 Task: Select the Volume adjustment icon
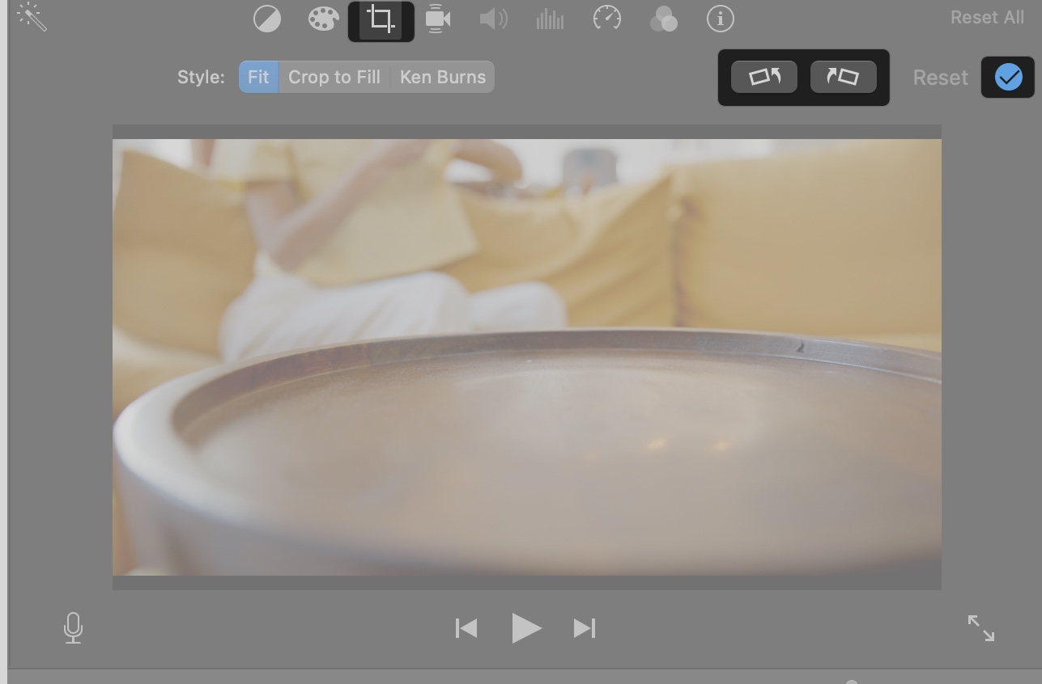(494, 19)
